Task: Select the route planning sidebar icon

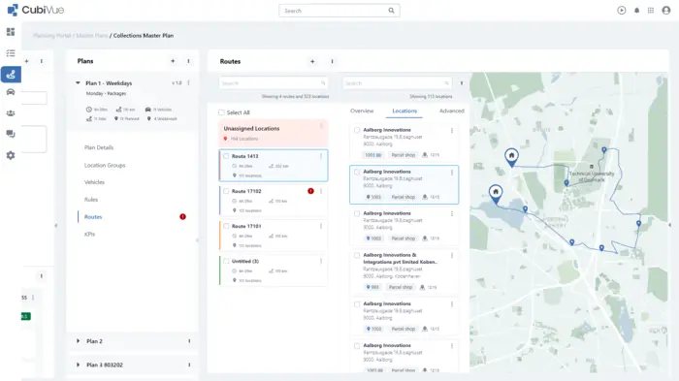Action: [11, 74]
